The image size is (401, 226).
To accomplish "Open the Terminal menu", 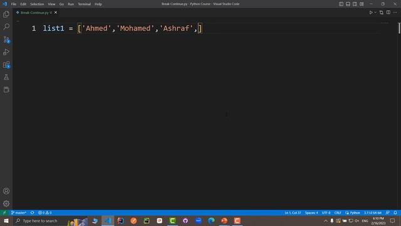I will point(85,4).
